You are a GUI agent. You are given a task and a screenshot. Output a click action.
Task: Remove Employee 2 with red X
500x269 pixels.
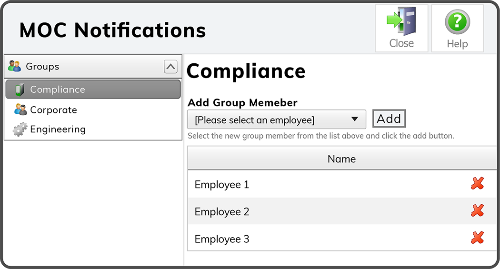click(477, 210)
